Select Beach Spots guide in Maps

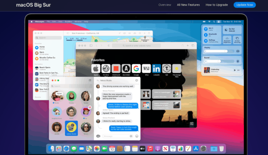pos(48,68)
